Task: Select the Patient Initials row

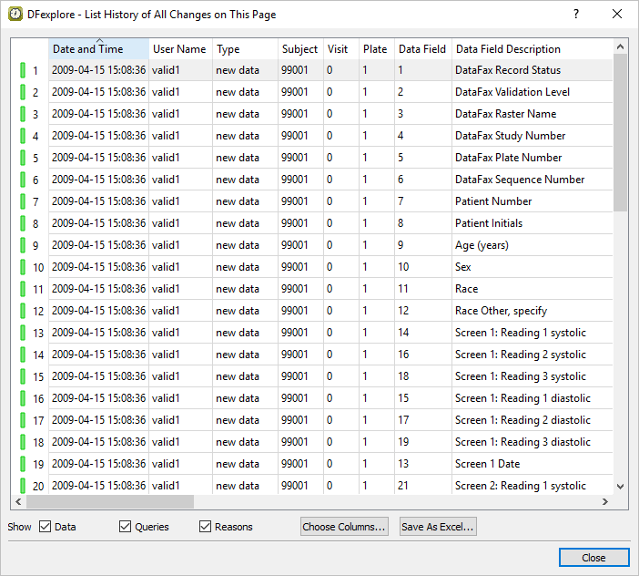Action: tap(489, 223)
